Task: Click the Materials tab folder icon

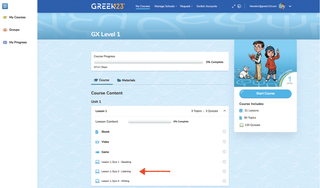Action: [119, 80]
